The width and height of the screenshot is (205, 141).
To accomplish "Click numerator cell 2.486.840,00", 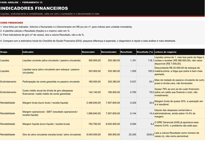I will pos(91,103).
